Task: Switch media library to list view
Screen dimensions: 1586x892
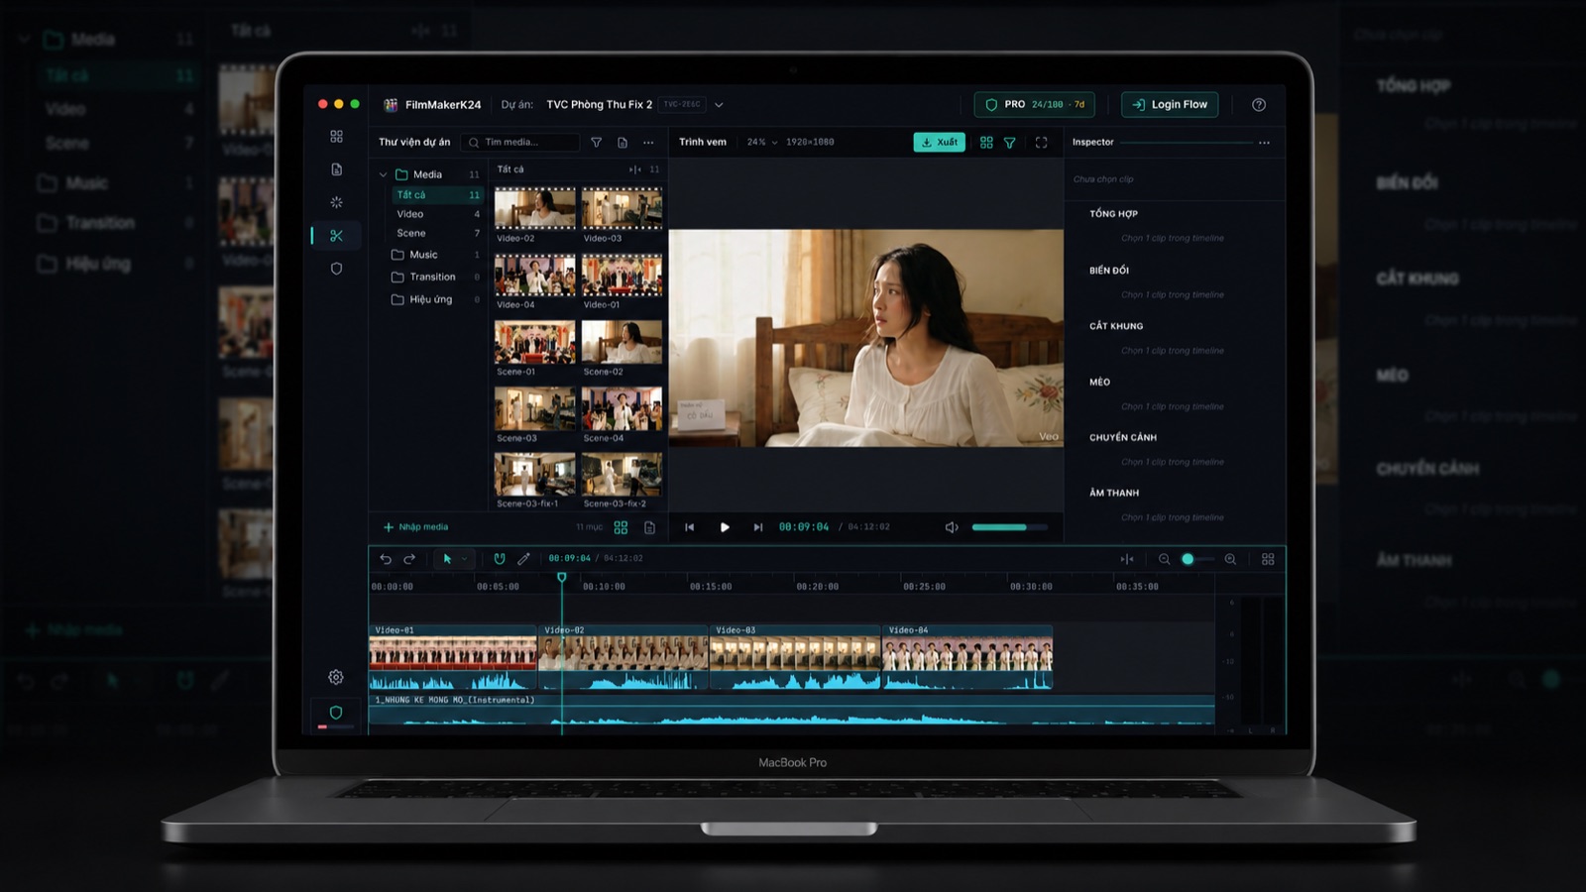Action: point(649,527)
